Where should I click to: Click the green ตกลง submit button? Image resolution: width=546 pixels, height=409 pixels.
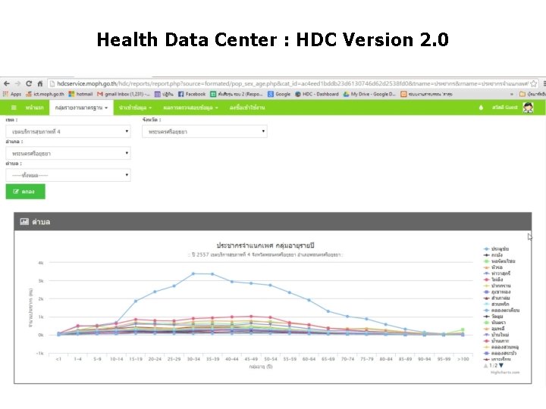[26, 192]
